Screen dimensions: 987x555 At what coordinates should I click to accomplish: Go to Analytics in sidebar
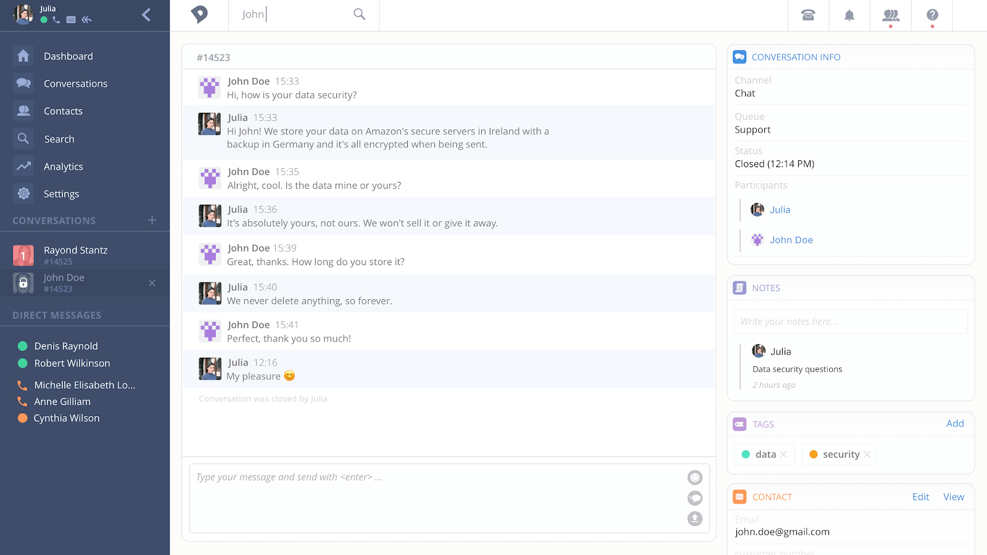click(63, 166)
